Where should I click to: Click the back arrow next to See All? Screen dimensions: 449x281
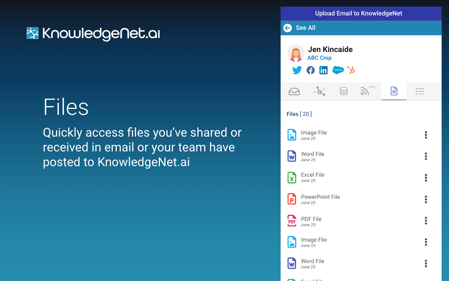coord(287,28)
